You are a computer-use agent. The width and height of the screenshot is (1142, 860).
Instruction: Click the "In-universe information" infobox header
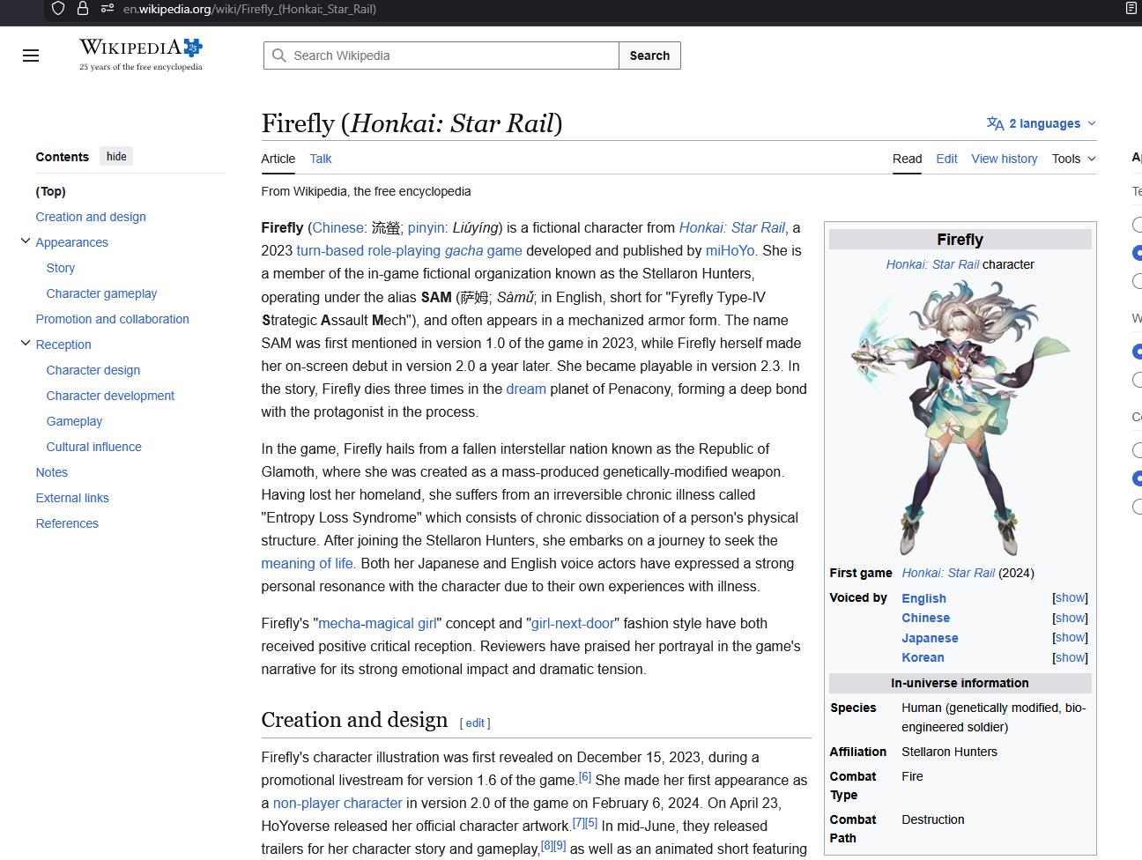pyautogui.click(x=960, y=683)
